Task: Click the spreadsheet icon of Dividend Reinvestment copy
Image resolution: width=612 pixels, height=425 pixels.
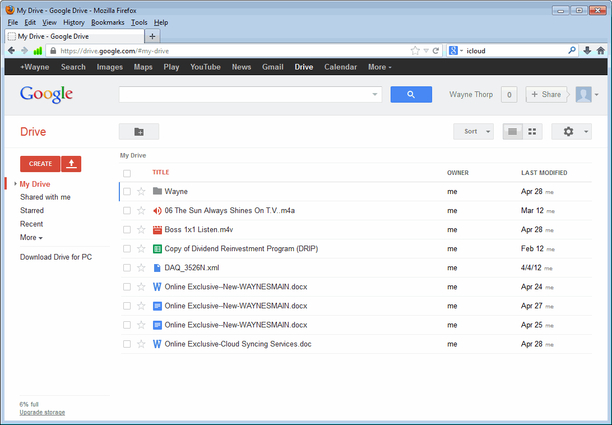Action: click(157, 249)
